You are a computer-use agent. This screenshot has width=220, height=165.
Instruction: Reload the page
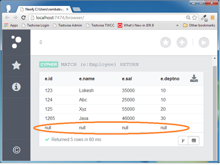[x=23, y=18]
